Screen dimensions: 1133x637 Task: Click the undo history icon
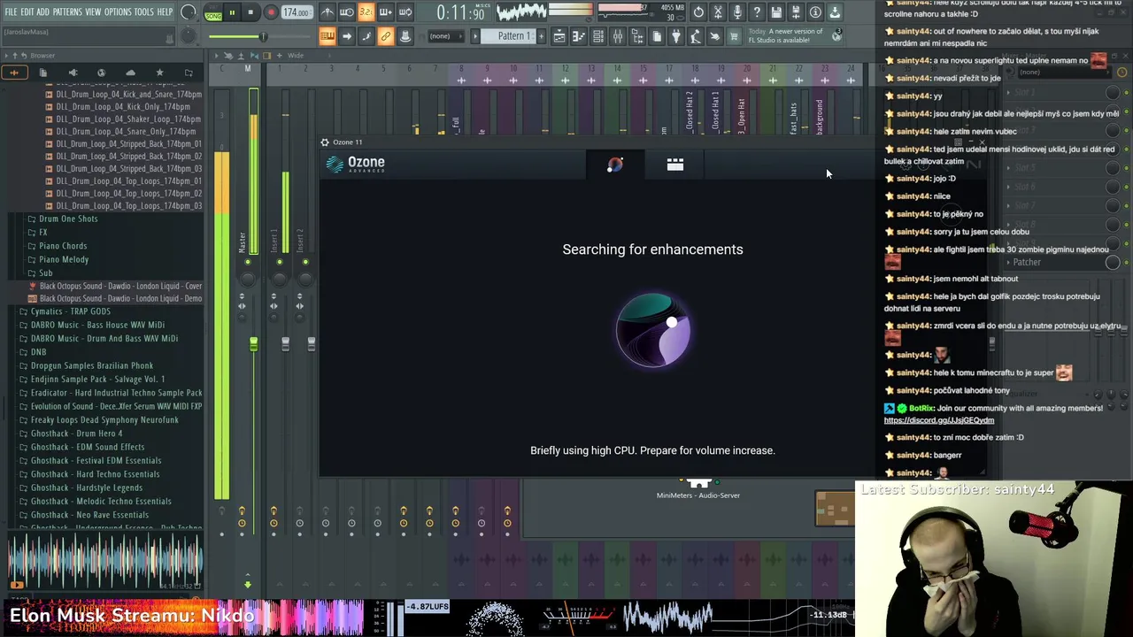tap(698, 12)
